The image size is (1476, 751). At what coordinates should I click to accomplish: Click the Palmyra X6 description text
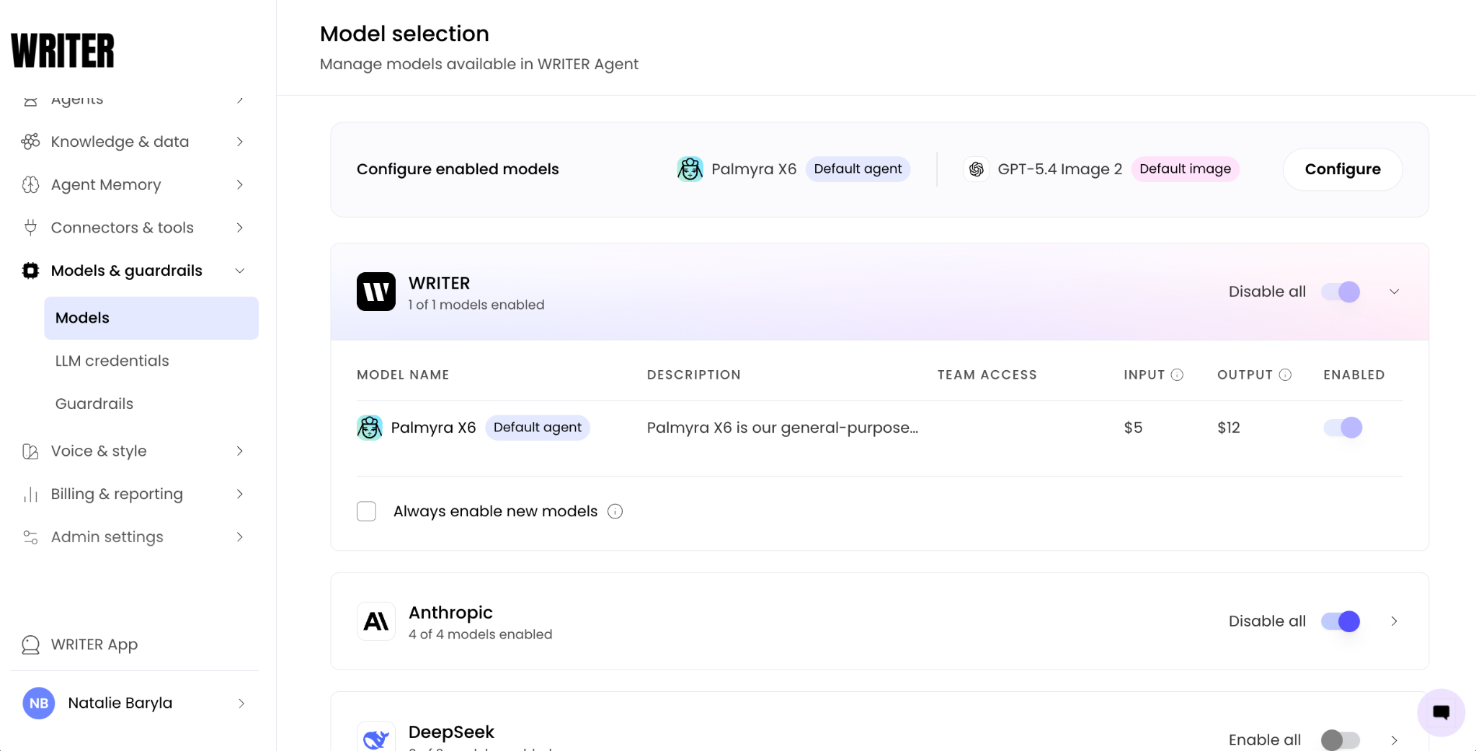pyautogui.click(x=783, y=428)
